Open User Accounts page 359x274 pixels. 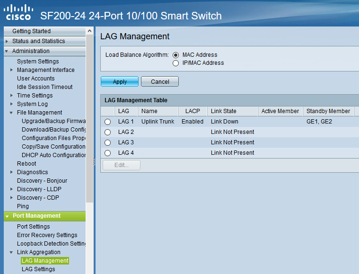[36, 79]
